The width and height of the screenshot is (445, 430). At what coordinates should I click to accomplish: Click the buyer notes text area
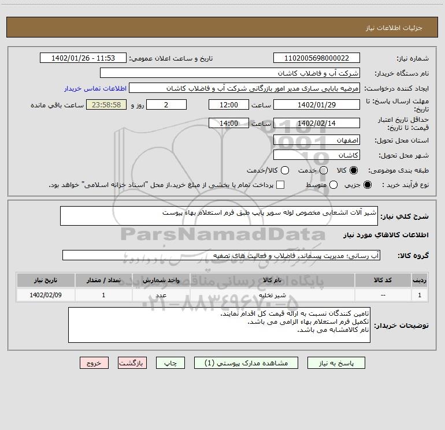pyautogui.click(x=220, y=325)
